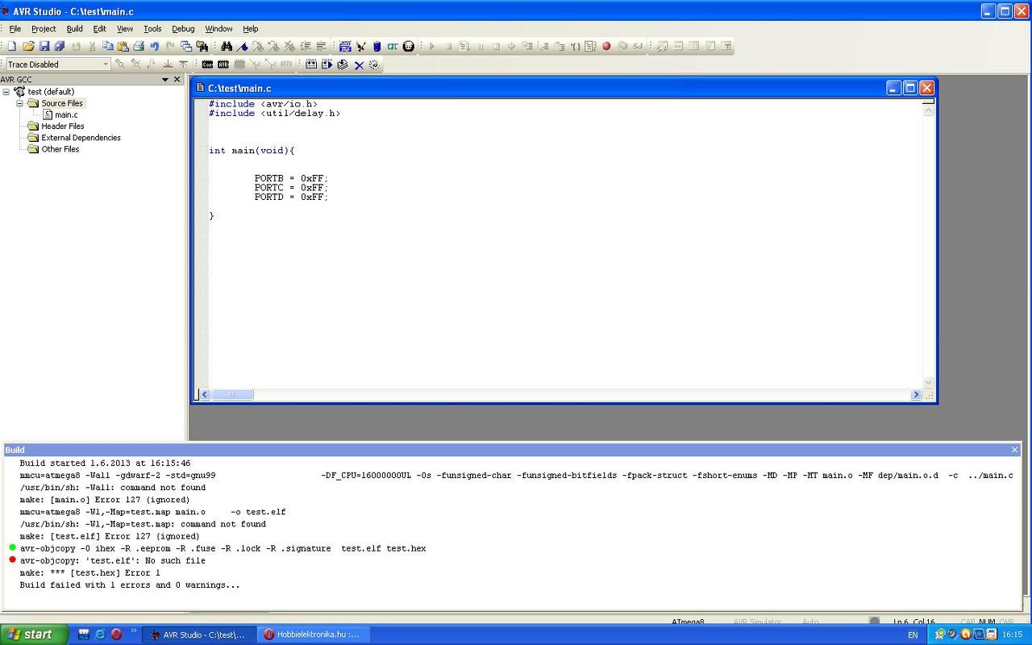Click the blue battery icon in toolbar
This screenshot has width=1032, height=645.
(377, 46)
